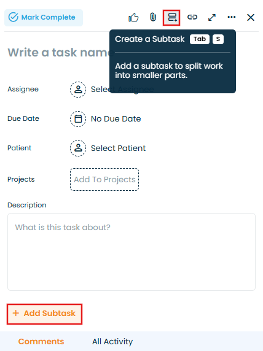
Task: Click the thumbs-up like icon
Action: click(133, 17)
